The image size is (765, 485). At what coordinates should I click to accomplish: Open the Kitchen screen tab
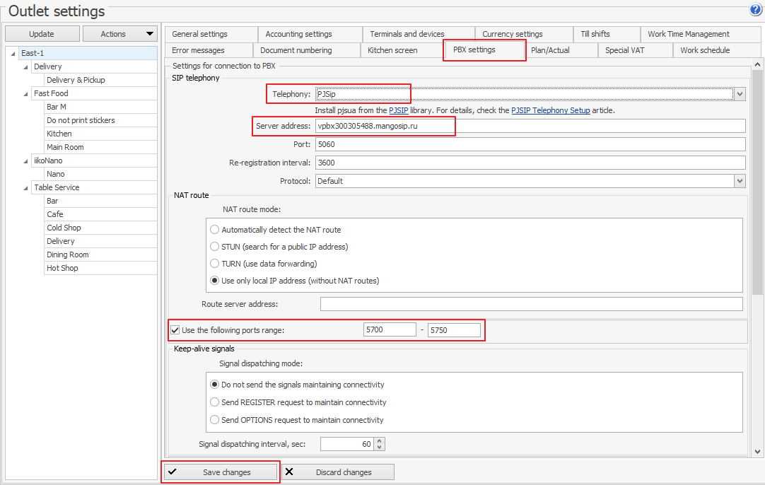point(392,50)
